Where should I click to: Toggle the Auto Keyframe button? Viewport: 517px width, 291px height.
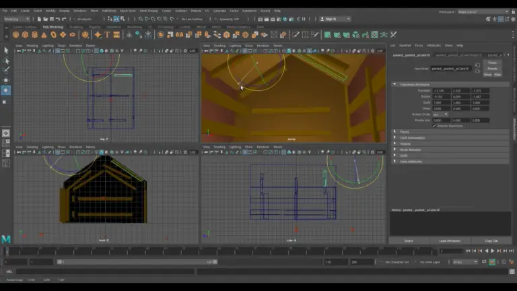pyautogui.click(x=492, y=262)
